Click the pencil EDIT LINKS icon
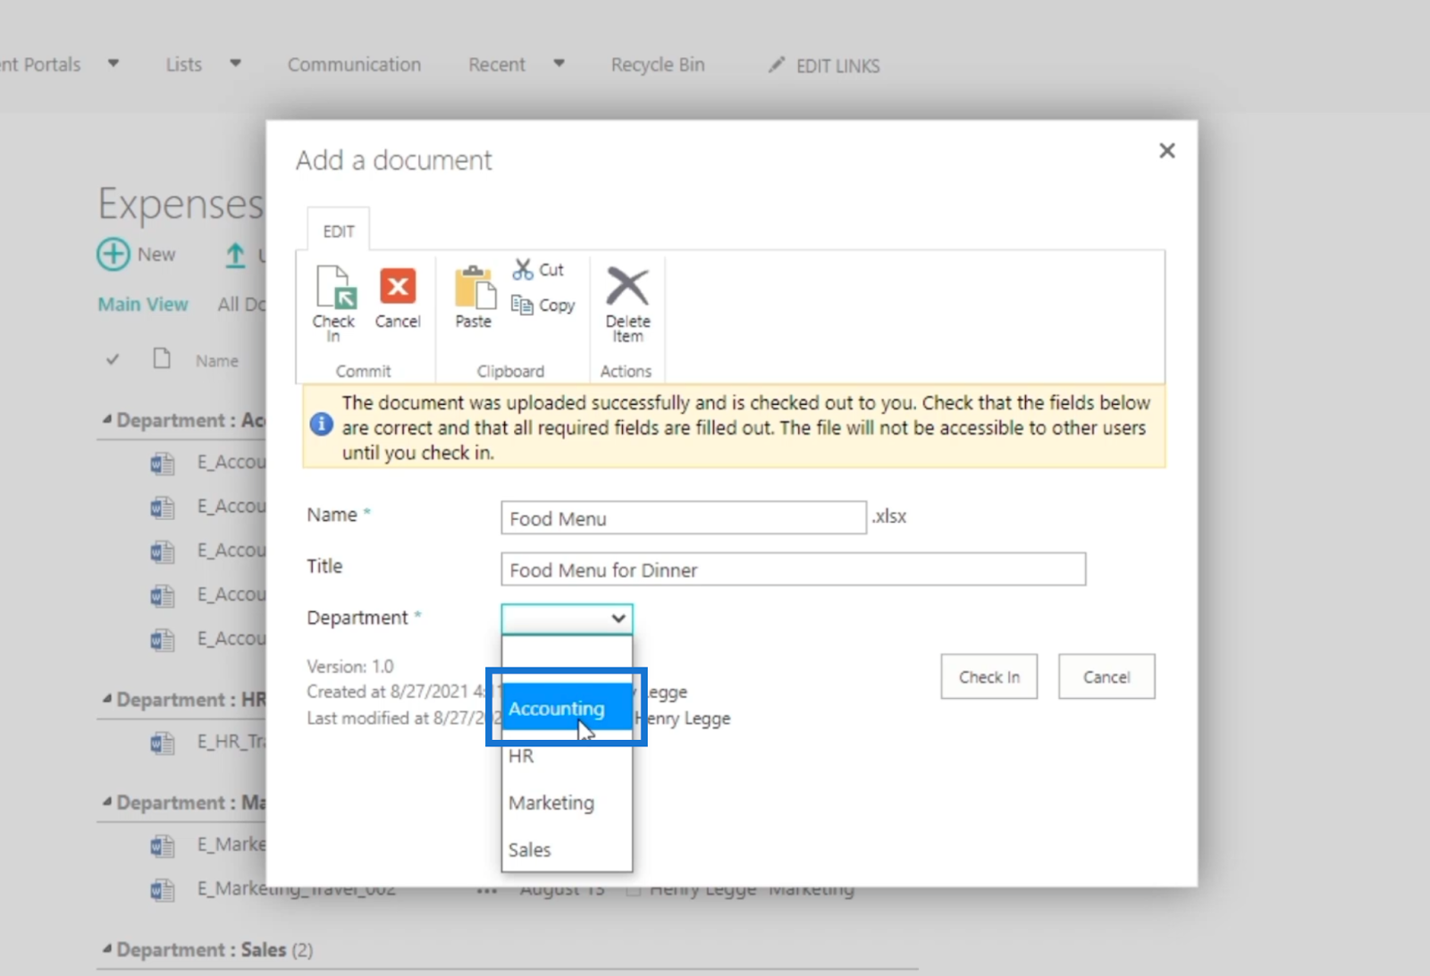This screenshot has height=976, width=1430. tap(777, 65)
